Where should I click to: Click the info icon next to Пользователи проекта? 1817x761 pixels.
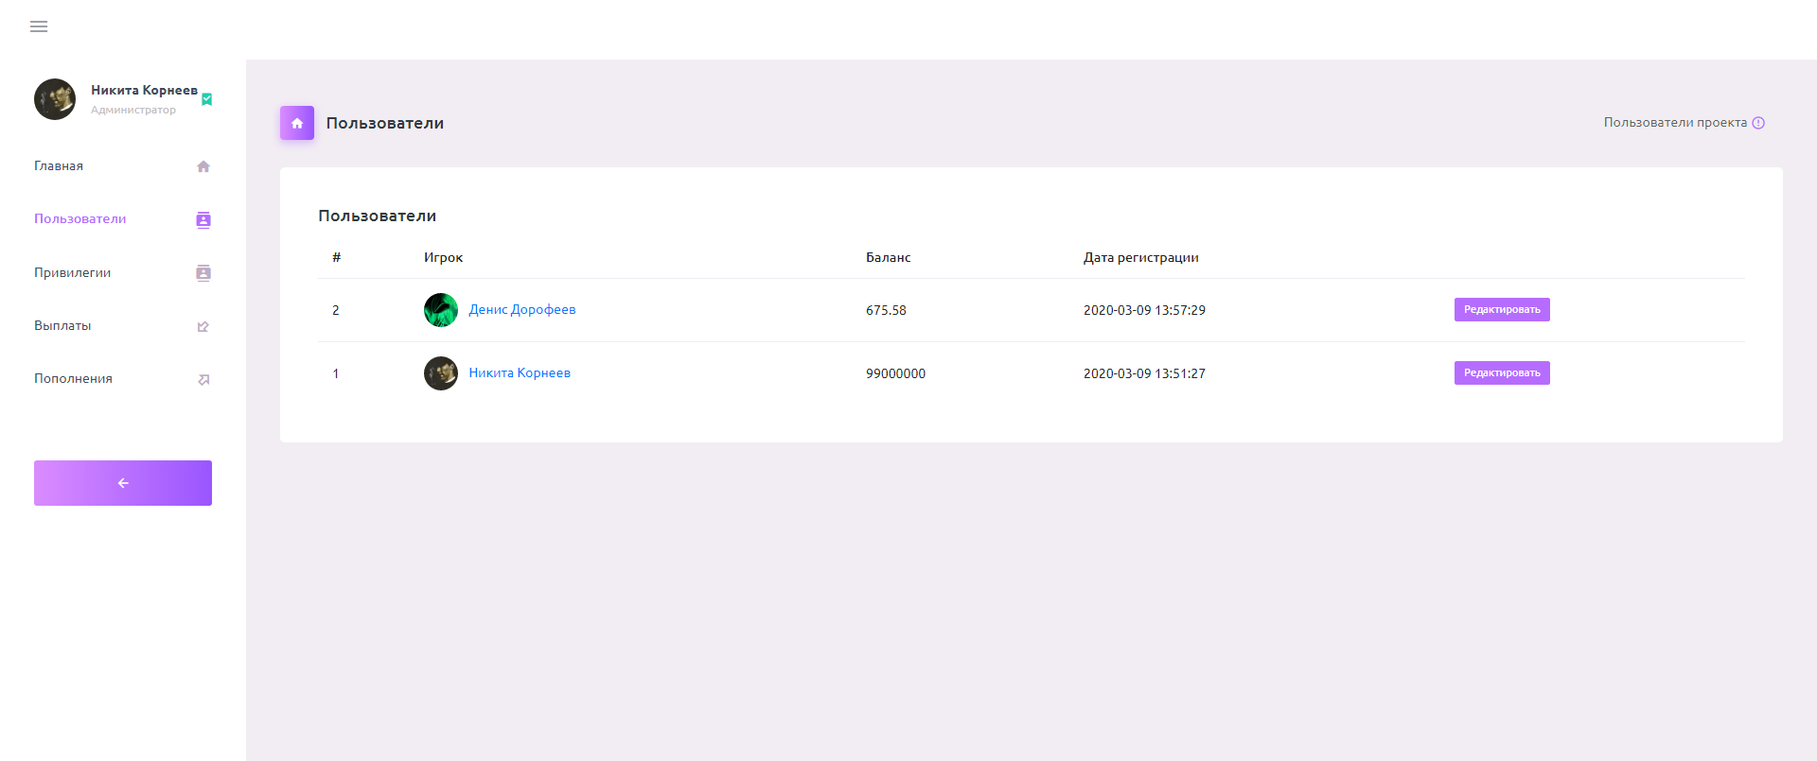point(1758,123)
